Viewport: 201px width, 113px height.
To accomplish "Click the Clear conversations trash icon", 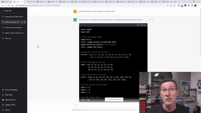I will pyautogui.click(x=3, y=90).
